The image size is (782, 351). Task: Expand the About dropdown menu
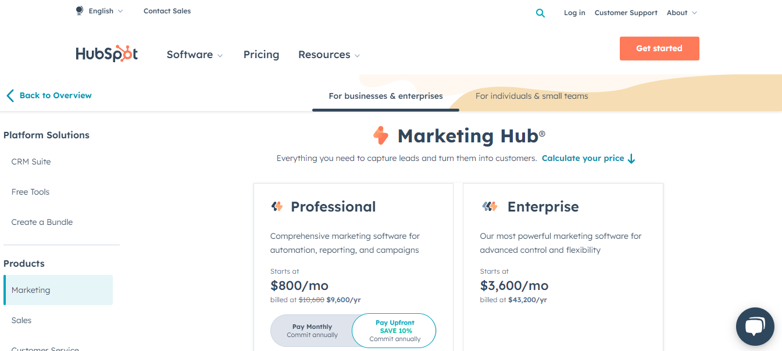point(681,13)
